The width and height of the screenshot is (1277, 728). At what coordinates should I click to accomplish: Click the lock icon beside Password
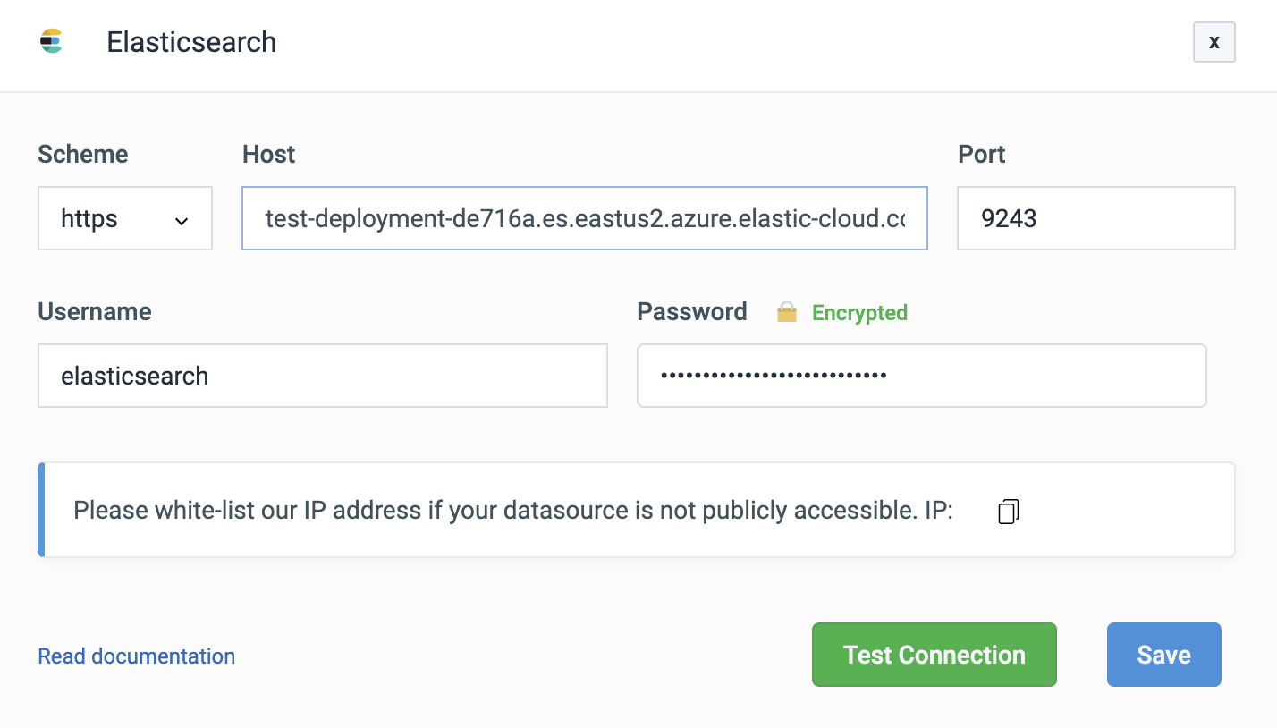pos(786,312)
